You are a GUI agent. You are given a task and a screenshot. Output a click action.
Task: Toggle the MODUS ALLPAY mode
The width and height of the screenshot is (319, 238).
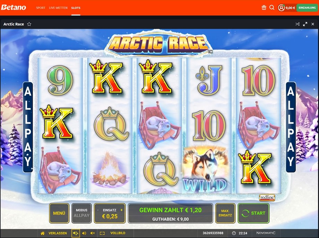[81, 213]
